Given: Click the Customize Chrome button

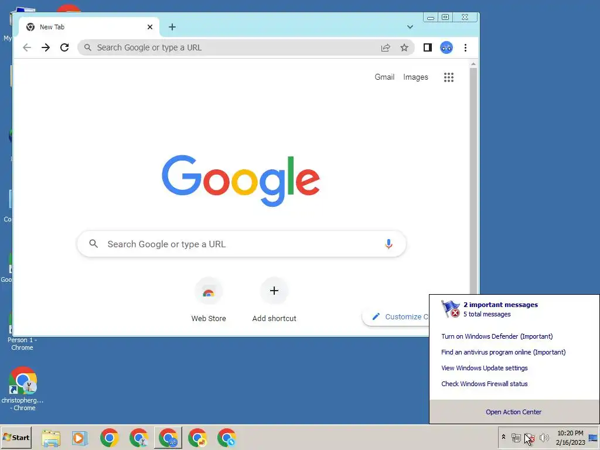Looking at the screenshot, I should click(396, 316).
